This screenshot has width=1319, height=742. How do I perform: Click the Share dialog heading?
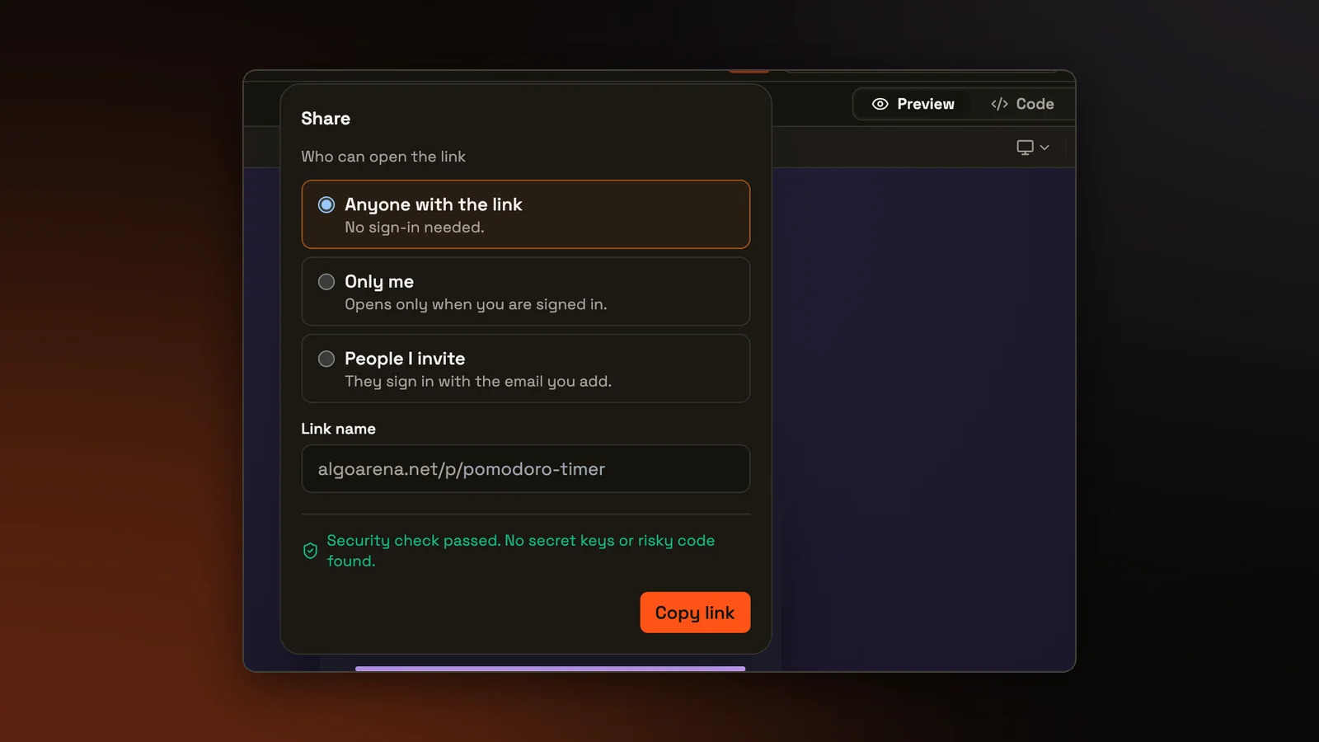tap(326, 119)
